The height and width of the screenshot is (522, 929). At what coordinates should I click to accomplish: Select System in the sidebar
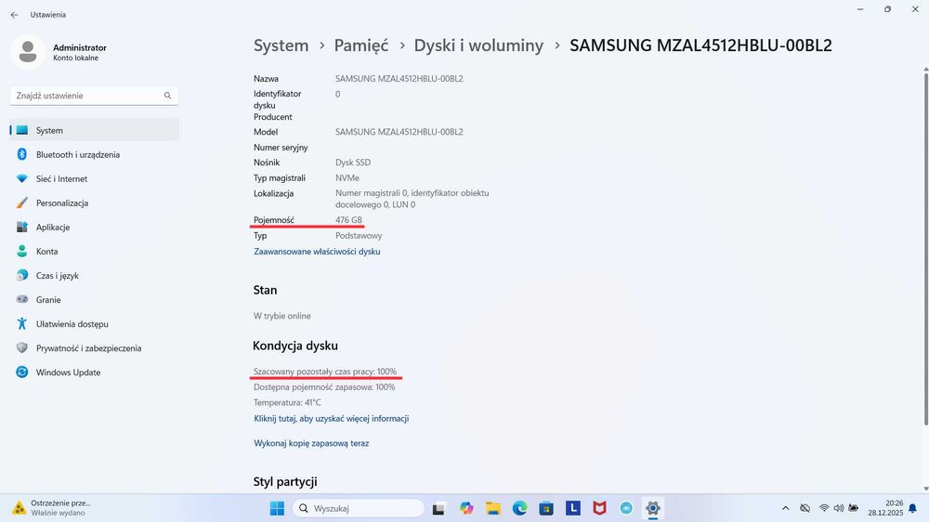tap(94, 130)
